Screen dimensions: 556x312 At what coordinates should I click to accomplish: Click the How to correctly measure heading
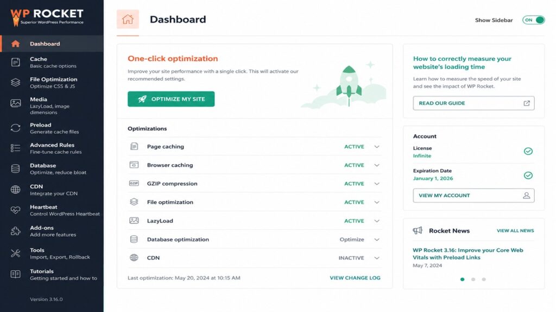tap(462, 63)
